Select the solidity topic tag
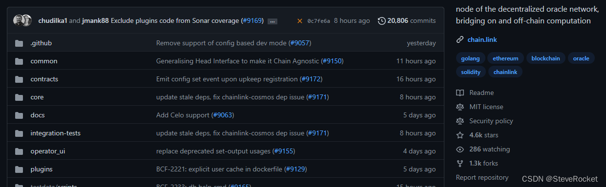Image resolution: width=606 pixels, height=187 pixels. 471,72
